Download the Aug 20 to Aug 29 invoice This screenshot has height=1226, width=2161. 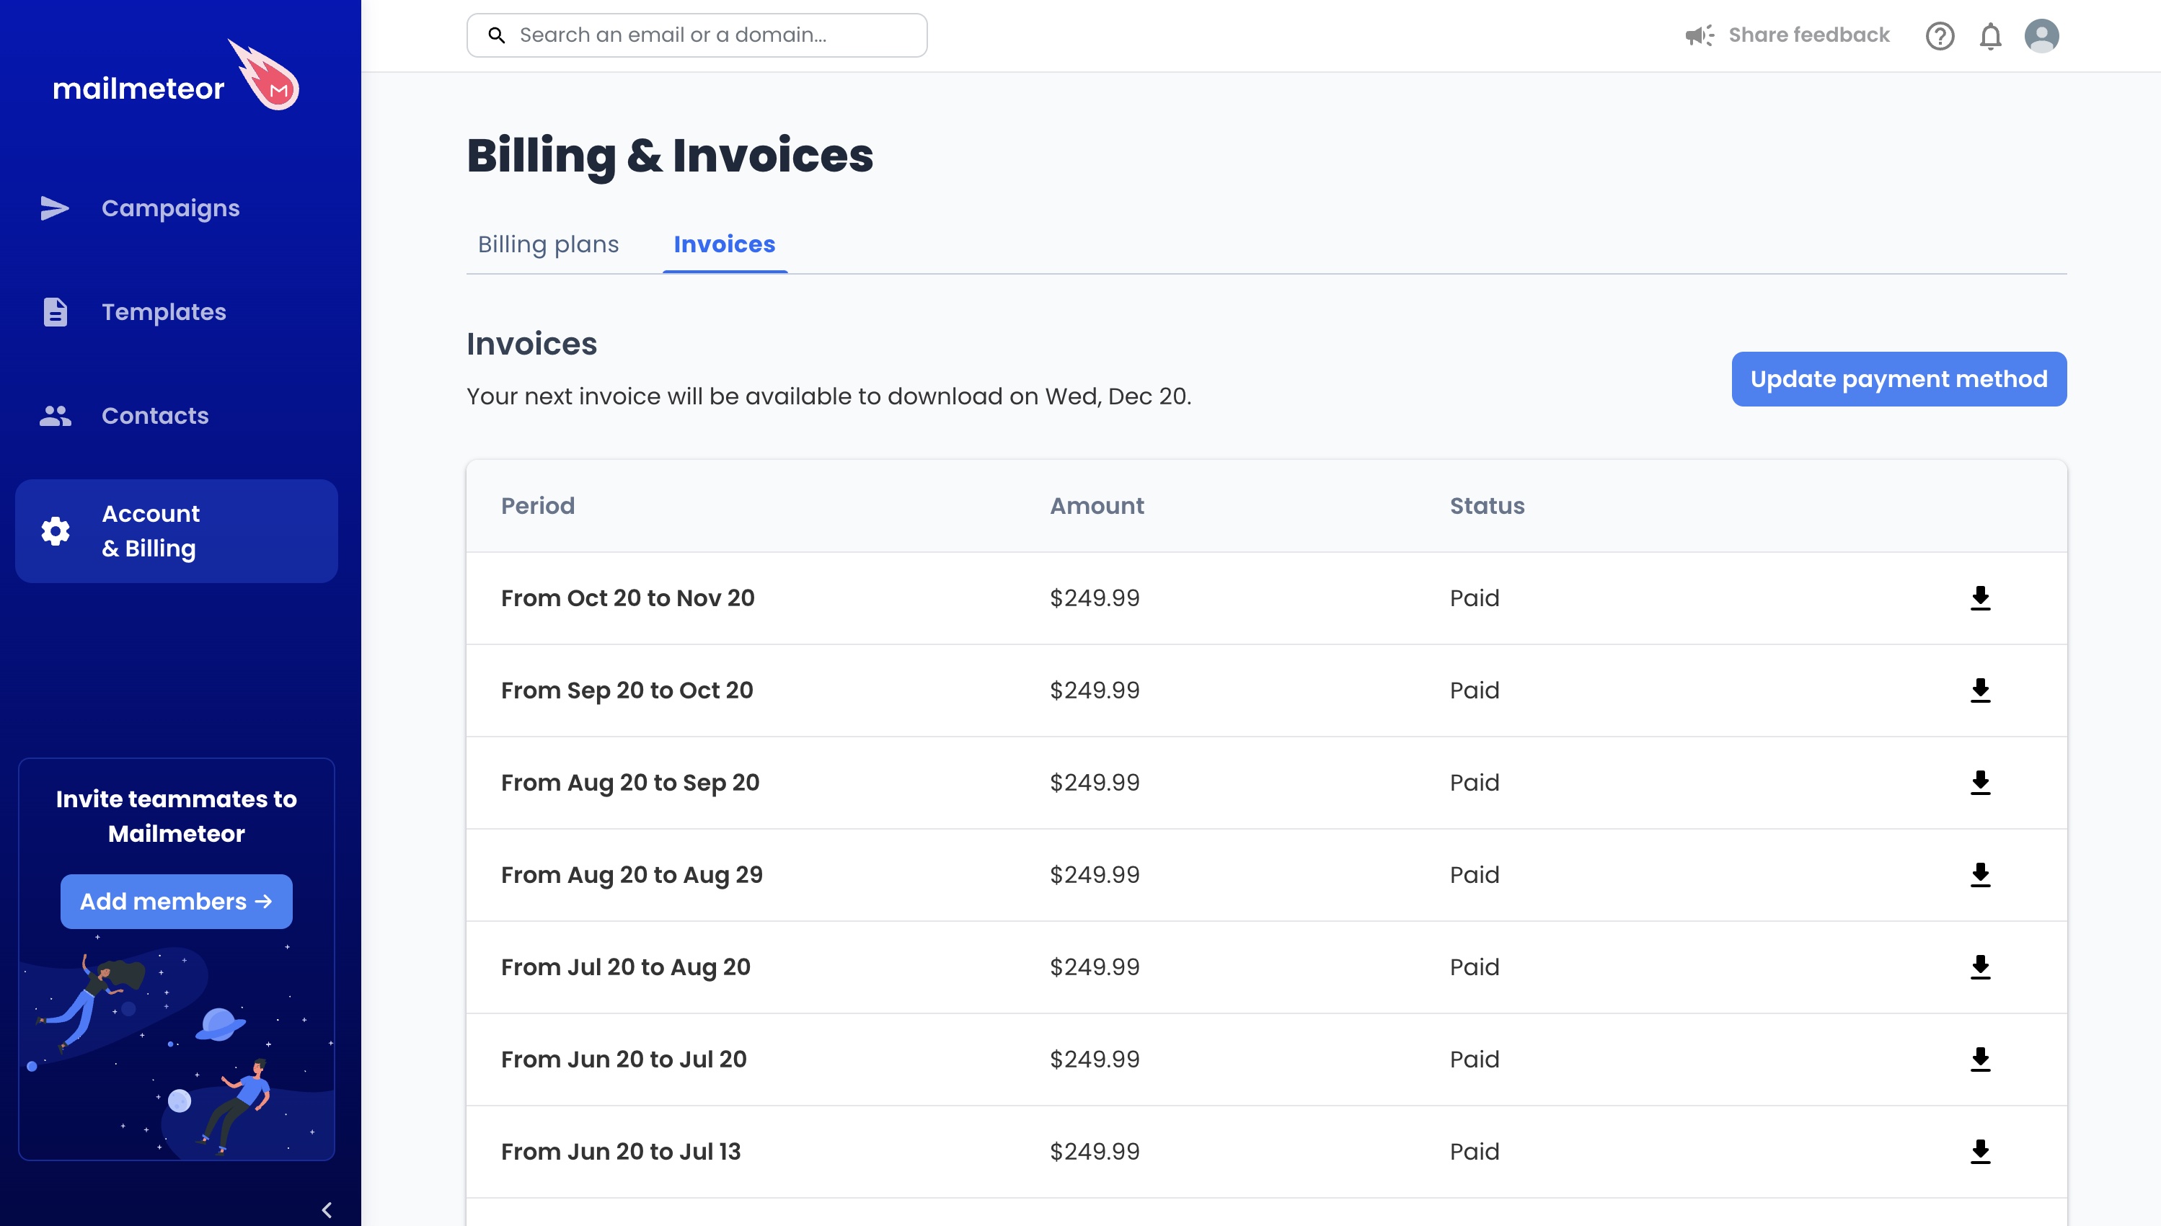(x=1980, y=875)
